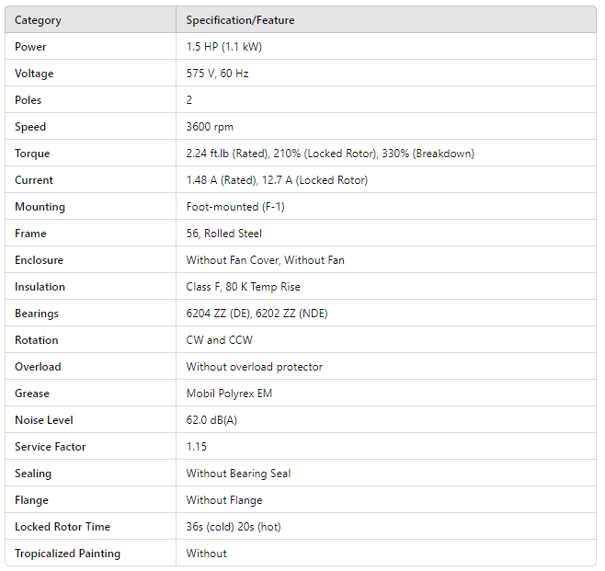Select the 3600 rpm speed value

coord(208,127)
